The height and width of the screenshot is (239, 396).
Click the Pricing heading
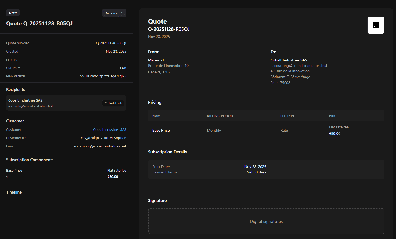click(155, 102)
